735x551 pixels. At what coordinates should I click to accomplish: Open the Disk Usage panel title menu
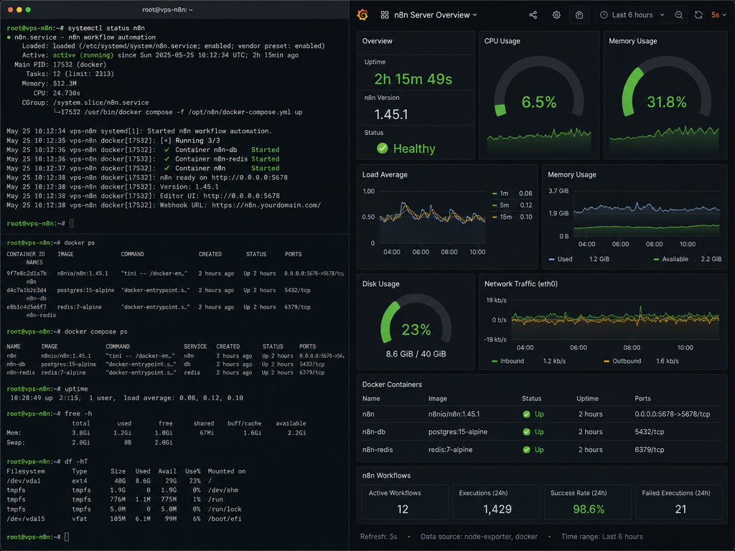click(380, 284)
